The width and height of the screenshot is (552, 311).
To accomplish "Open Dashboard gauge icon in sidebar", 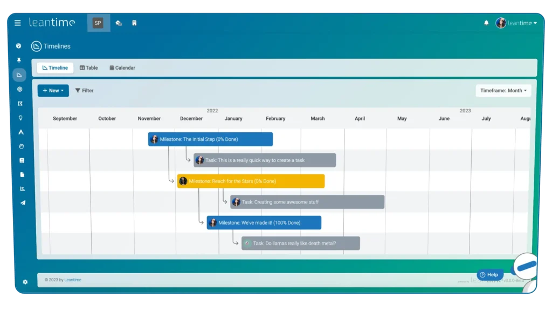I will 19,46.
